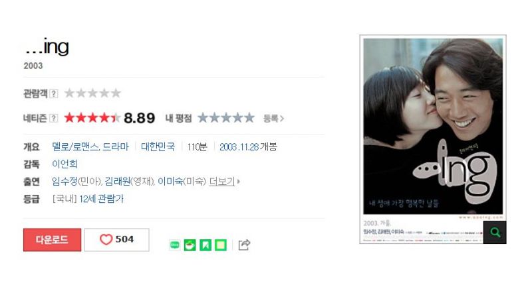Click 등록 arrow to submit rating
The image size is (532, 285).
273,119
